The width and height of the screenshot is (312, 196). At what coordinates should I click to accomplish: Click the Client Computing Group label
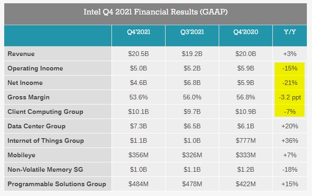(45, 112)
